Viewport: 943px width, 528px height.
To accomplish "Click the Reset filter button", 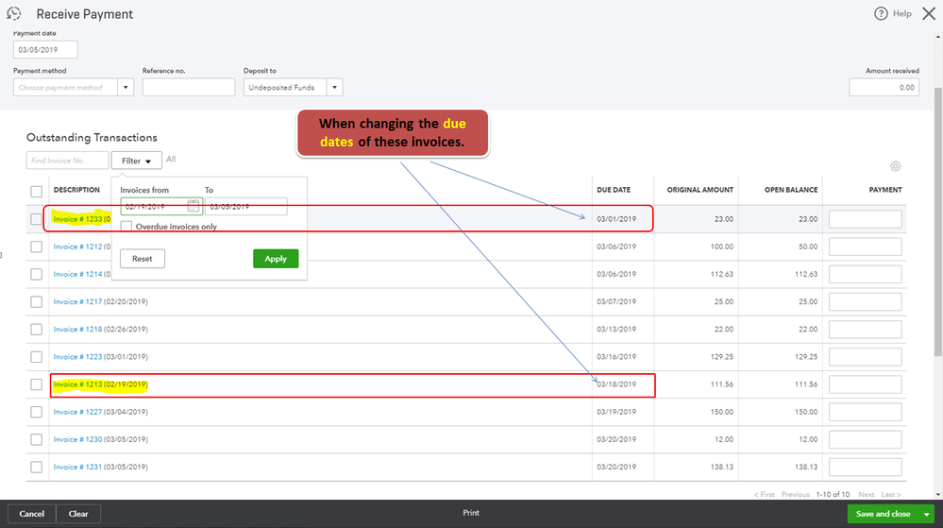I will click(143, 259).
